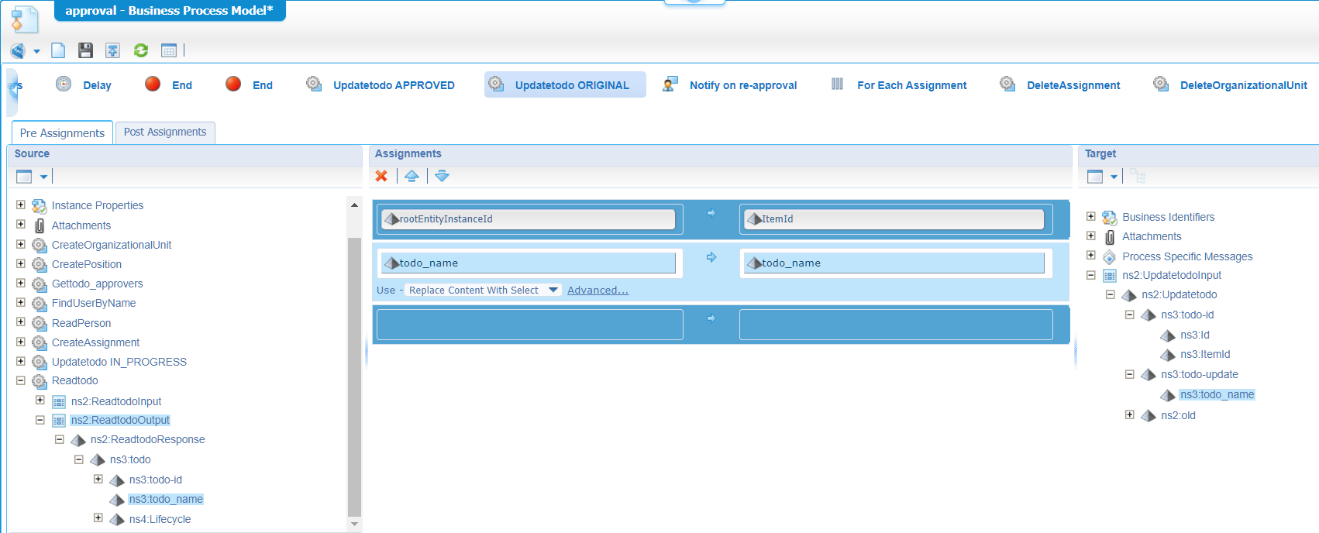Click the empty source assignment slot
The height and width of the screenshot is (533, 1319).
(x=529, y=325)
